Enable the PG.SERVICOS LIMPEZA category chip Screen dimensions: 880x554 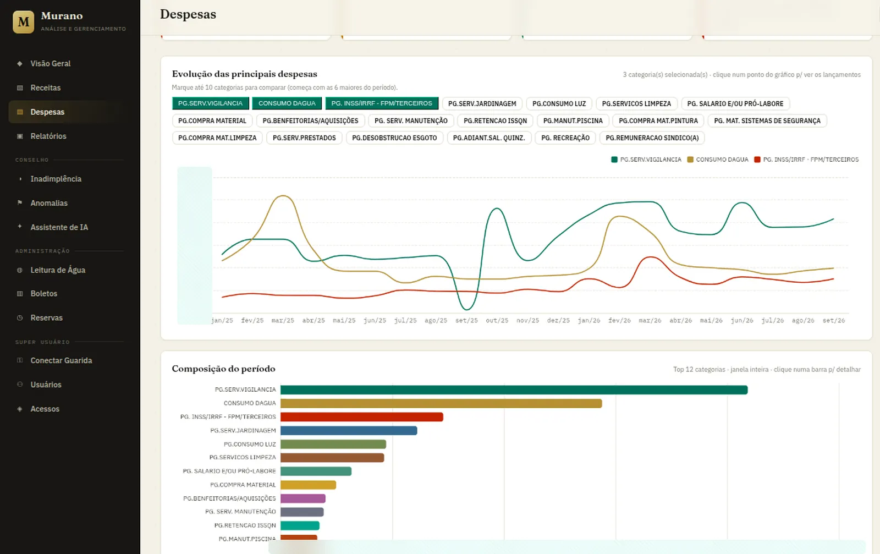click(636, 103)
